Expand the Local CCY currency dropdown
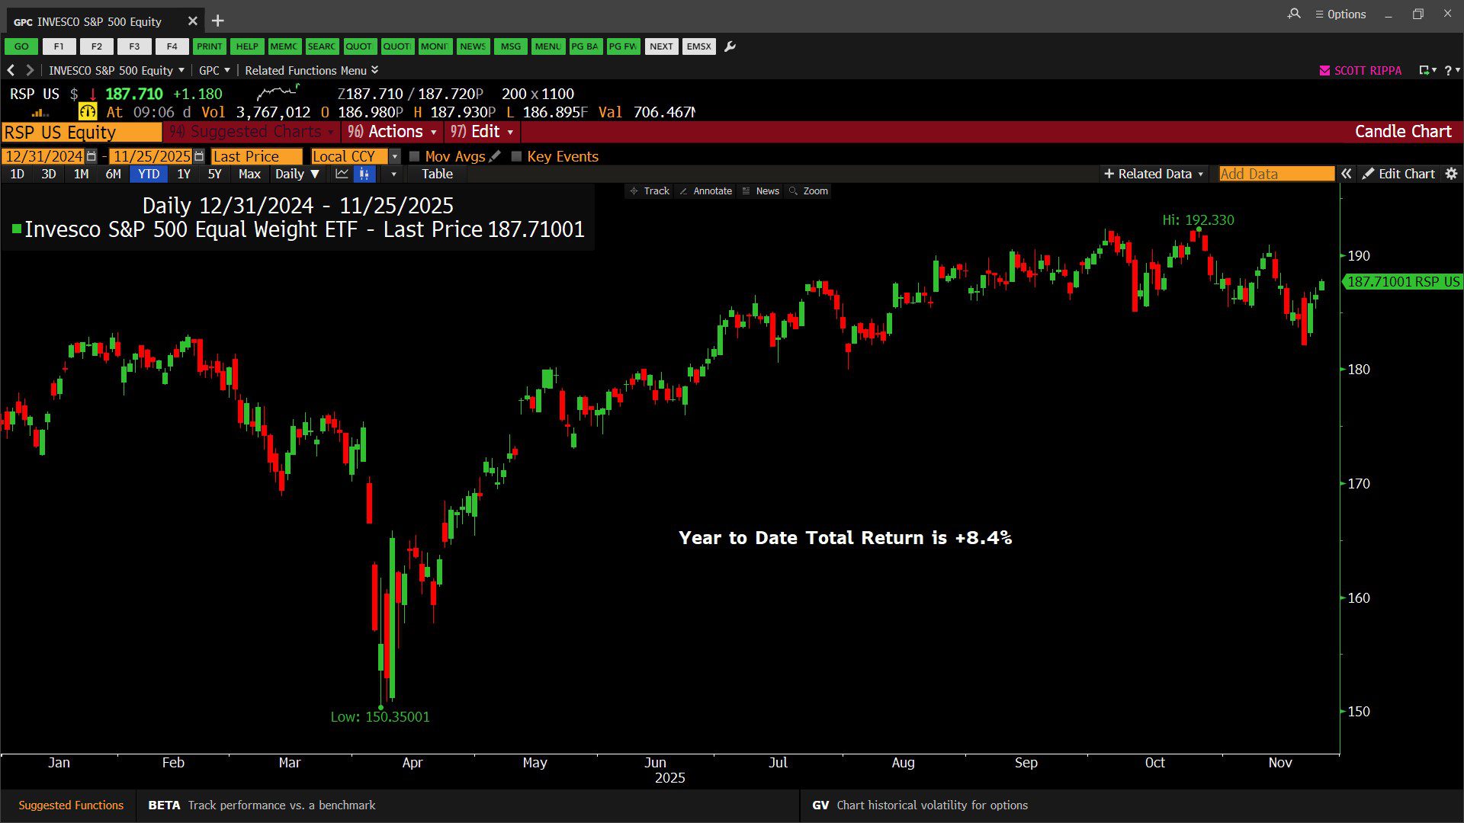Viewport: 1464px width, 823px height. tap(394, 156)
